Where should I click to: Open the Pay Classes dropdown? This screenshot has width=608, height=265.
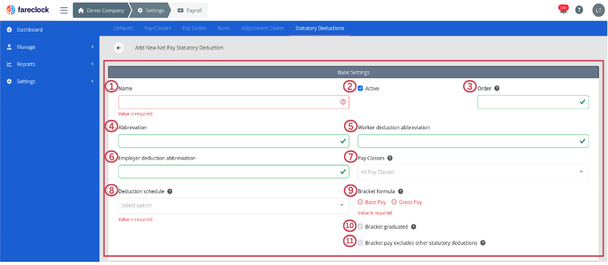tap(473, 173)
